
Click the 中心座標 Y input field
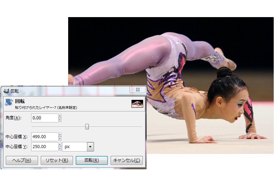[x=45, y=147]
